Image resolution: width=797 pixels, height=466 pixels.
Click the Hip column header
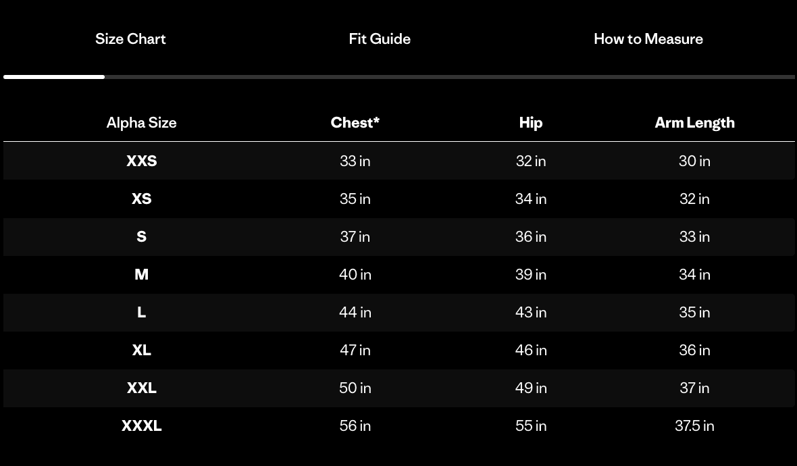coord(531,122)
